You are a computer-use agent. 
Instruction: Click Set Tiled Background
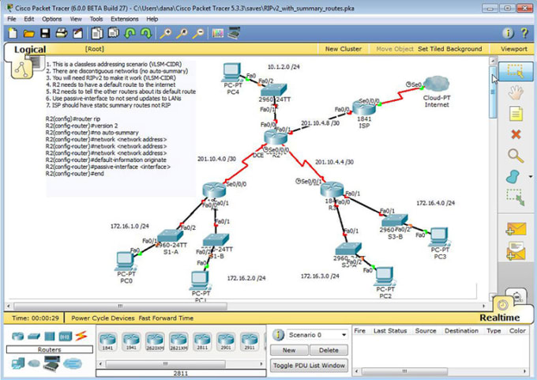click(449, 49)
